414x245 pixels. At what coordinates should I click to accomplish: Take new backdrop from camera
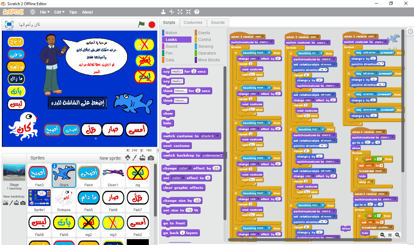coord(23,203)
